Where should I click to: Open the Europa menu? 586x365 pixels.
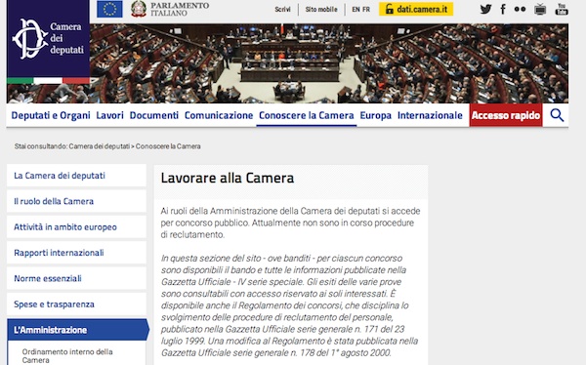coord(376,115)
